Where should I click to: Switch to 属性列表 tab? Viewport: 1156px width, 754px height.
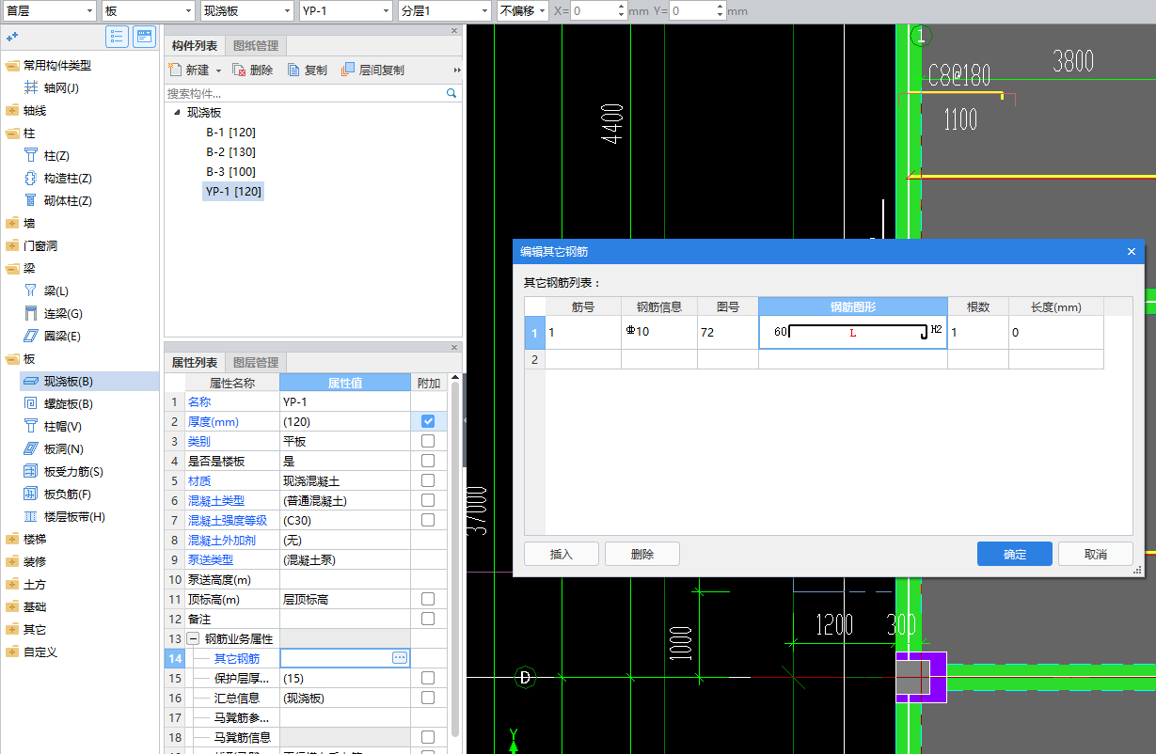click(x=195, y=362)
